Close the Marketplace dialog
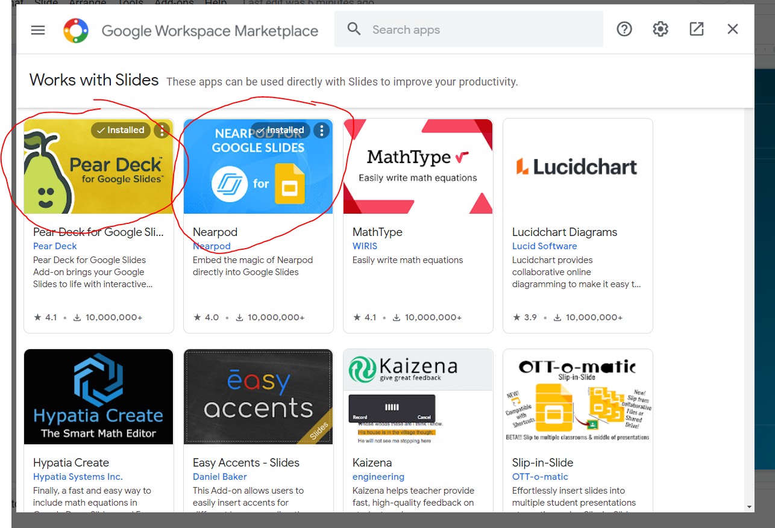Screen dimensions: 775x528 [733, 29]
